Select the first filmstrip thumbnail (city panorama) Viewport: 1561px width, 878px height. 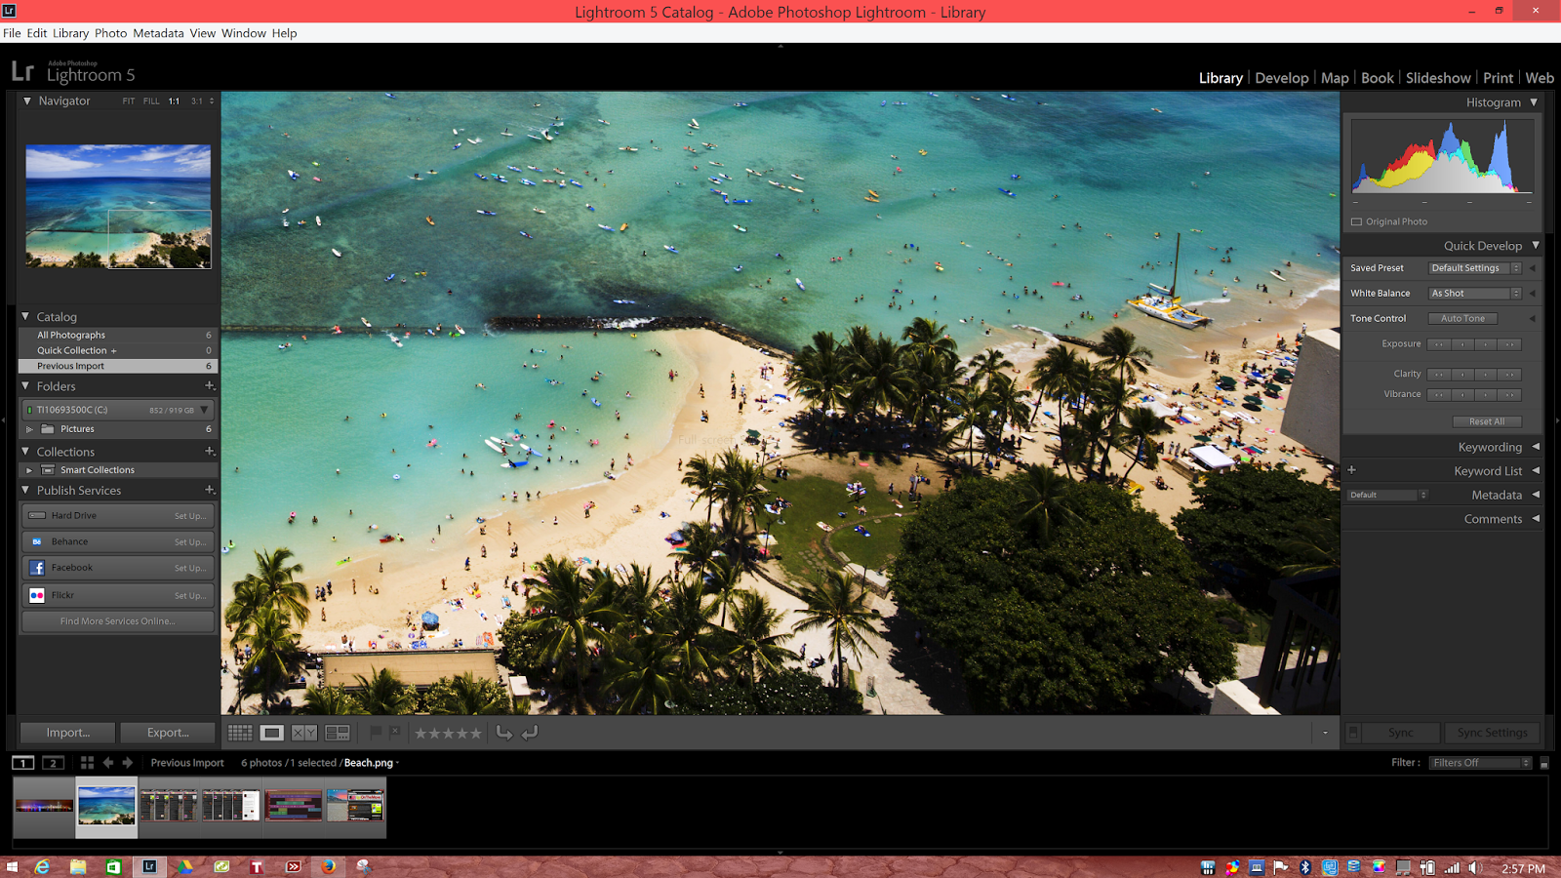click(44, 807)
